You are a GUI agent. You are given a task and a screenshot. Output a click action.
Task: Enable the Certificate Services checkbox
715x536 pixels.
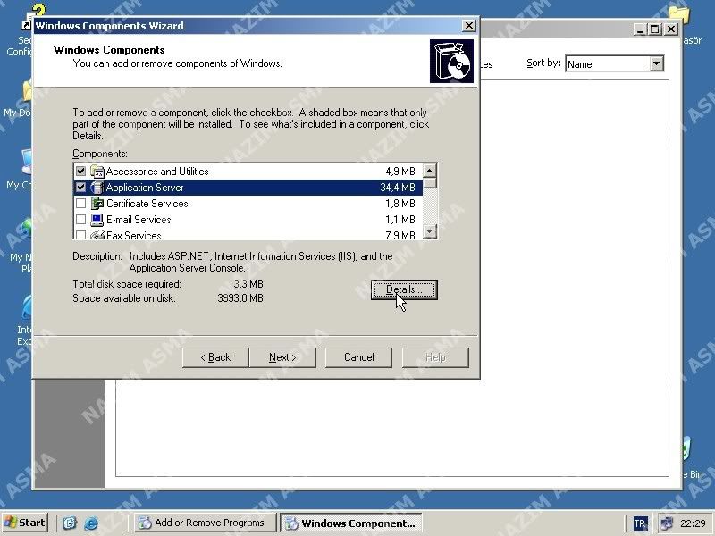[x=80, y=204]
